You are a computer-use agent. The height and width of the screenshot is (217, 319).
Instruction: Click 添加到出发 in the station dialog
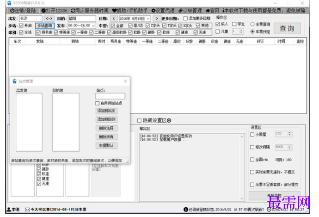click(106, 111)
